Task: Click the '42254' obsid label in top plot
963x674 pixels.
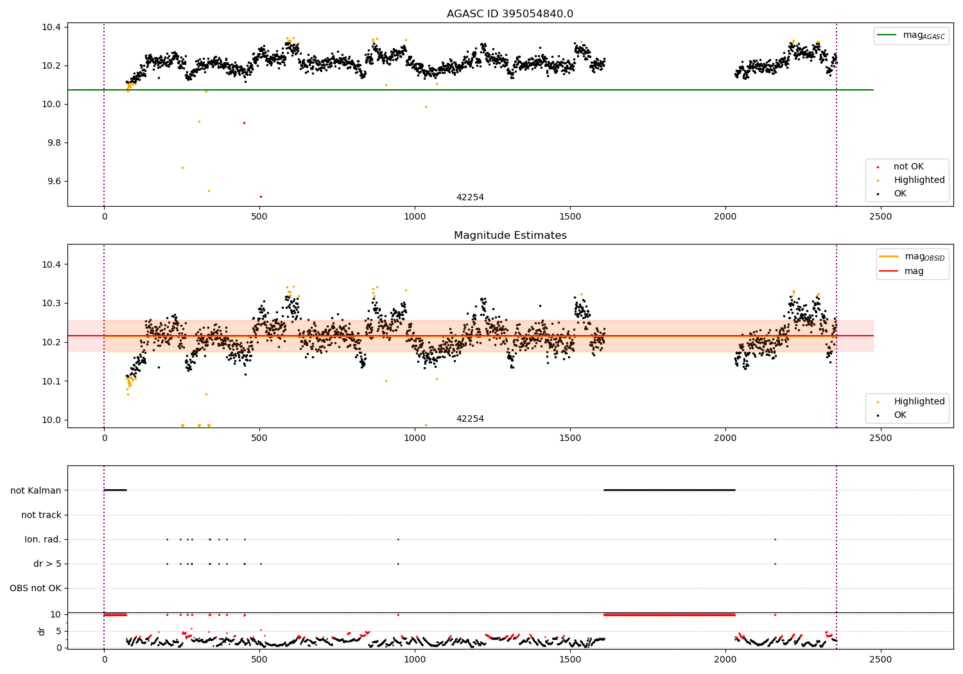Action: [x=470, y=198]
